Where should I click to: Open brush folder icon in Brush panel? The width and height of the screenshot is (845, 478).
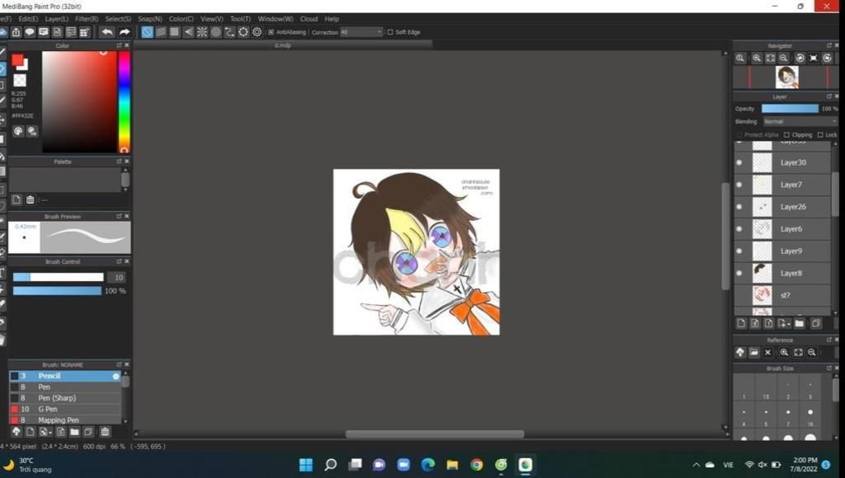point(74,432)
